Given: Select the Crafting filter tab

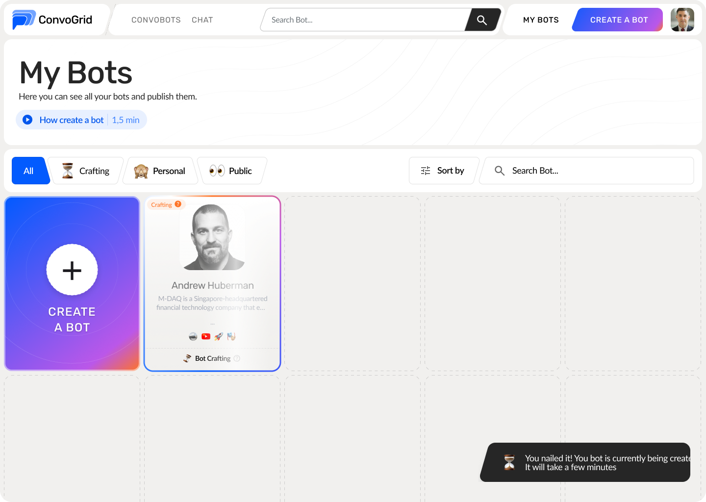Looking at the screenshot, I should tap(86, 171).
